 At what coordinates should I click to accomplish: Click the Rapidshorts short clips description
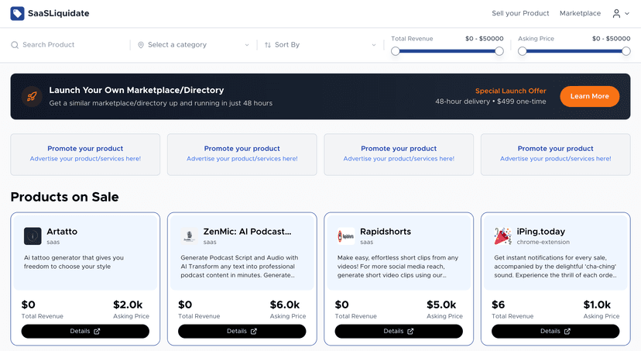pos(398,267)
